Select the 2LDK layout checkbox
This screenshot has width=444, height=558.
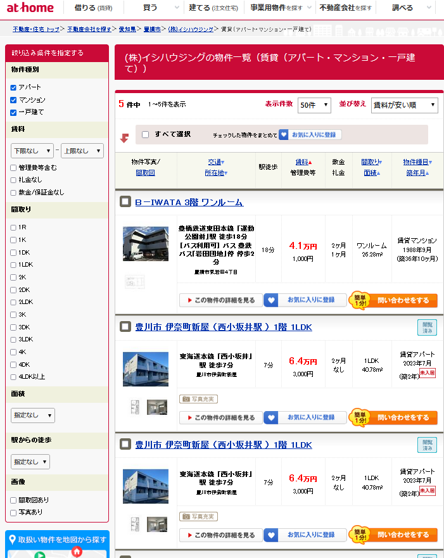click(x=13, y=302)
